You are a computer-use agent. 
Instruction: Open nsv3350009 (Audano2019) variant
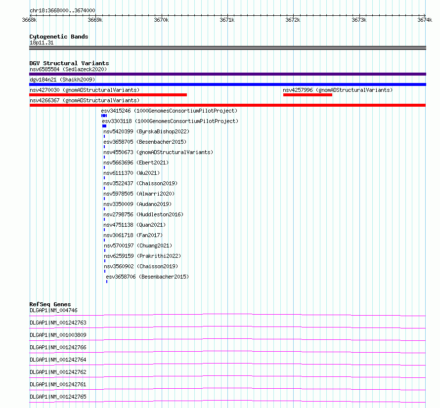[x=137, y=204]
